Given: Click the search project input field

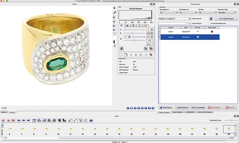Looking at the screenshot, I should pyautogui.click(x=173, y=23).
